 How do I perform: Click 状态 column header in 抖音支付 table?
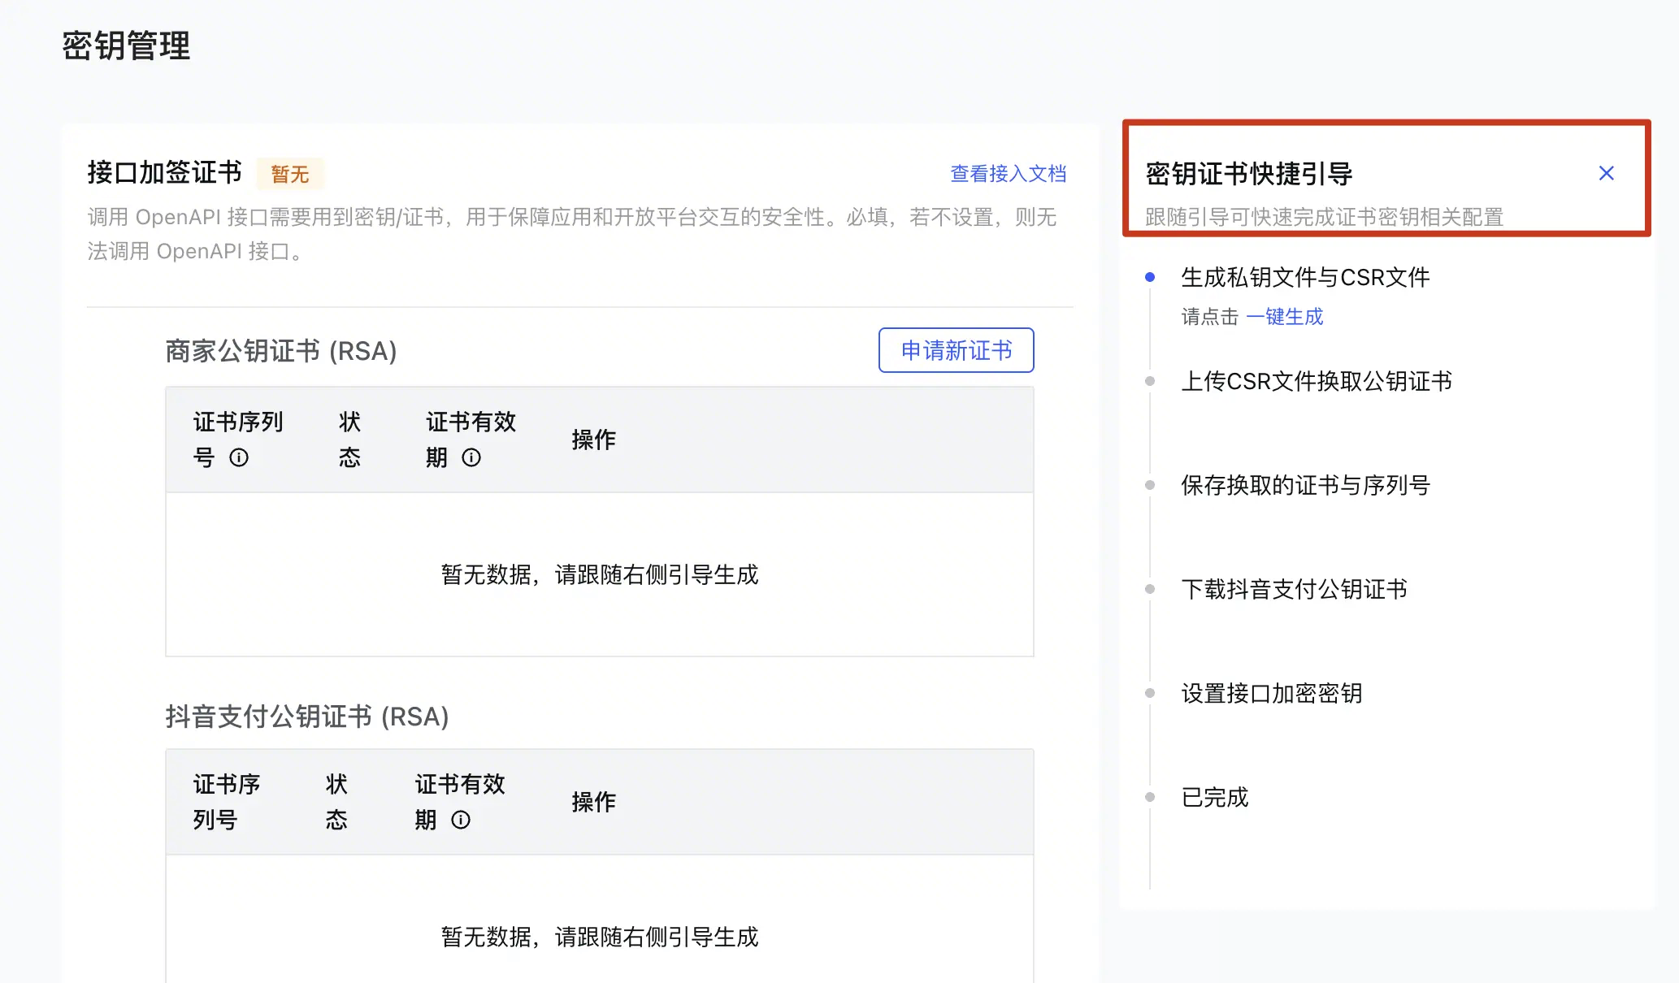(x=336, y=802)
